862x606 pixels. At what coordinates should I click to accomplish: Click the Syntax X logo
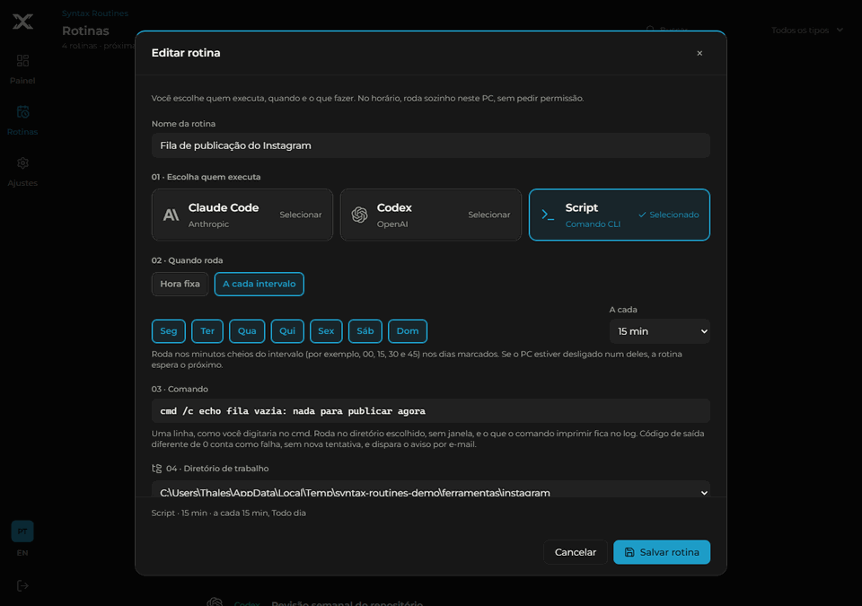22,22
